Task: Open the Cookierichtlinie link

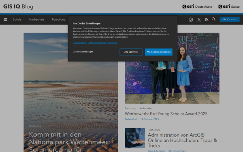Action: (80, 43)
